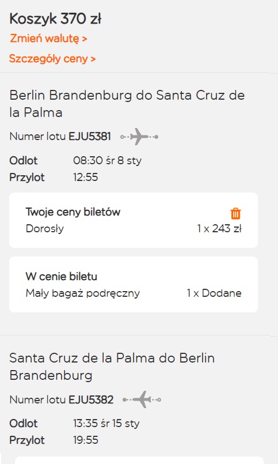This screenshot has height=464, width=278.
Task: Click flight number EJU5382
Action: 91,399
